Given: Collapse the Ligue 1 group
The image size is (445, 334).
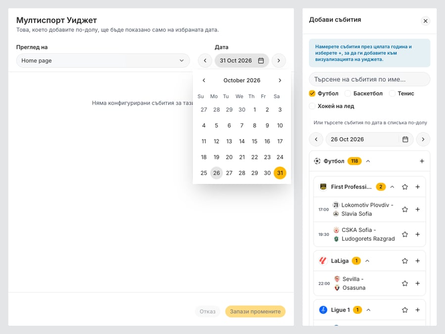Looking at the screenshot, I should tap(368, 310).
